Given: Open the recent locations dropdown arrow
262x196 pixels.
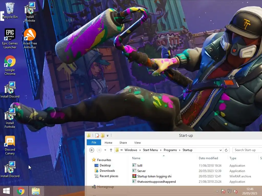Looking at the screenshot, I should [x=105, y=150].
